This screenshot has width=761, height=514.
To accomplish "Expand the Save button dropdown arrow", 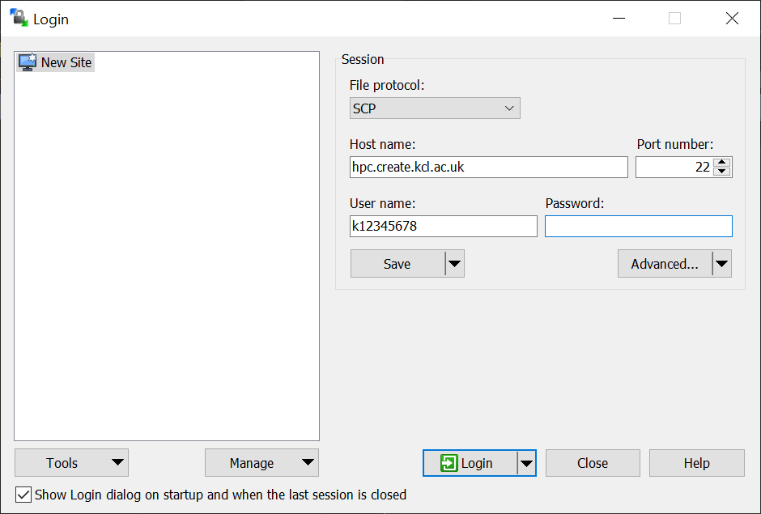I will point(455,264).
